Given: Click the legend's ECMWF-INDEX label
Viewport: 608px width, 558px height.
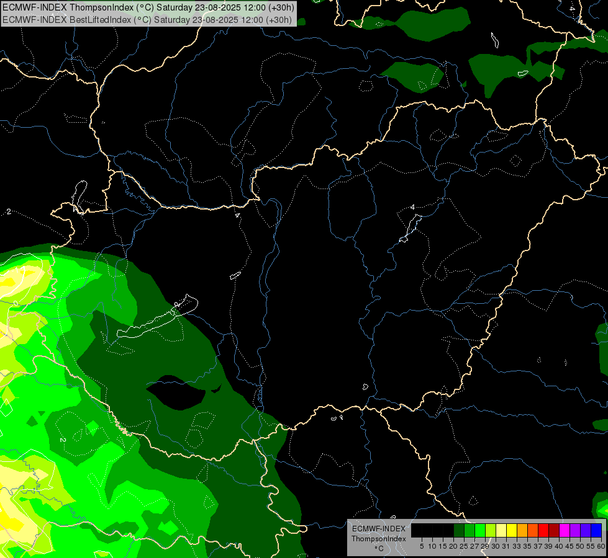Looking at the screenshot, I should click(379, 529).
